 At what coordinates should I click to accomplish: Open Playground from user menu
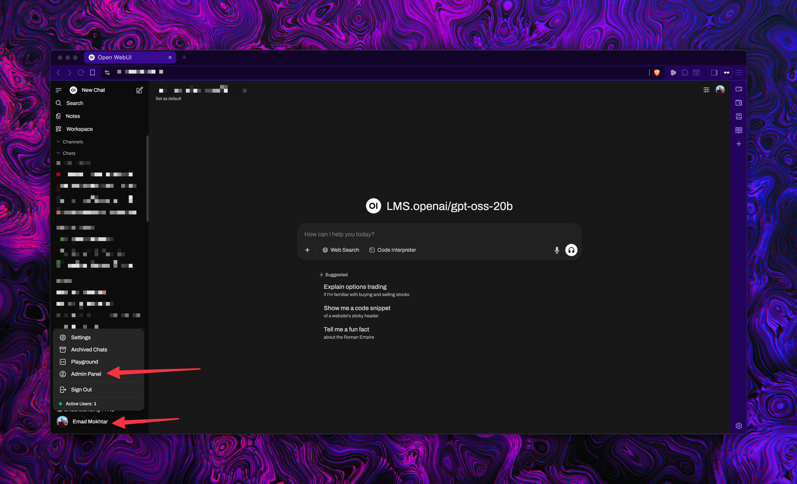point(98,362)
